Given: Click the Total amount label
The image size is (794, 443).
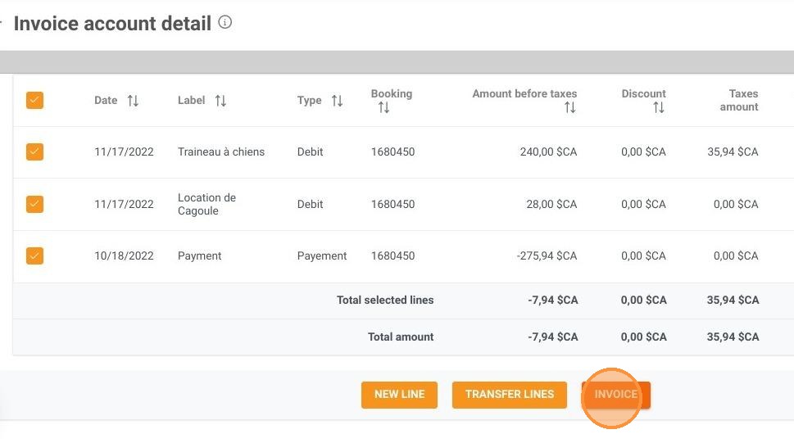Looking at the screenshot, I should pos(401,337).
